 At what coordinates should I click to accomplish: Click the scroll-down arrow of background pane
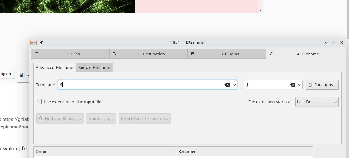click(x=260, y=11)
